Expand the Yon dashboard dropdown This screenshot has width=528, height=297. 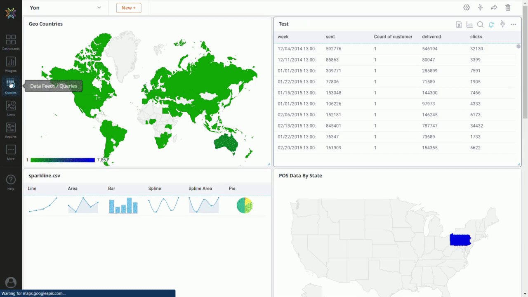pos(99,7)
